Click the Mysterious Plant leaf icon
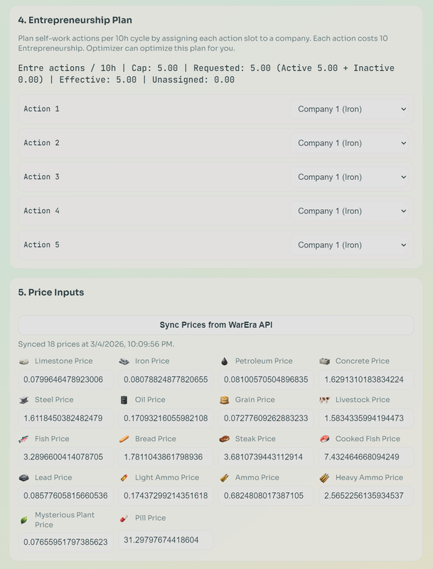This screenshot has height=569, width=433. coord(24,521)
